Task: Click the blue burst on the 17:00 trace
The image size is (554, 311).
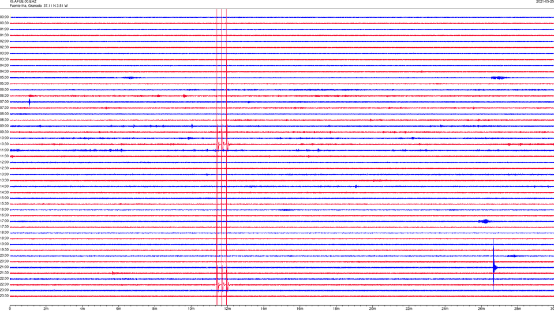Action: point(485,221)
